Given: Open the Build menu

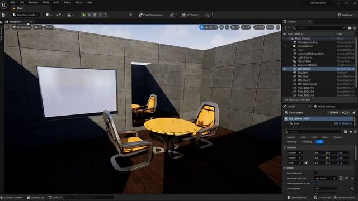Looking at the screenshot, I should point(56,2).
